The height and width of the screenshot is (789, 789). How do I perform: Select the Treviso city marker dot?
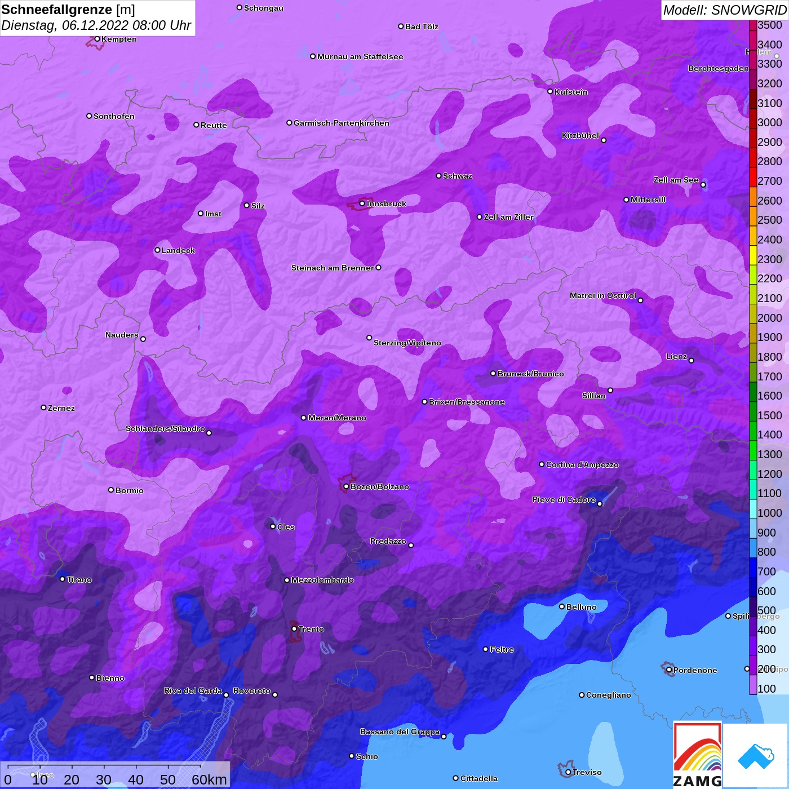pyautogui.click(x=568, y=773)
